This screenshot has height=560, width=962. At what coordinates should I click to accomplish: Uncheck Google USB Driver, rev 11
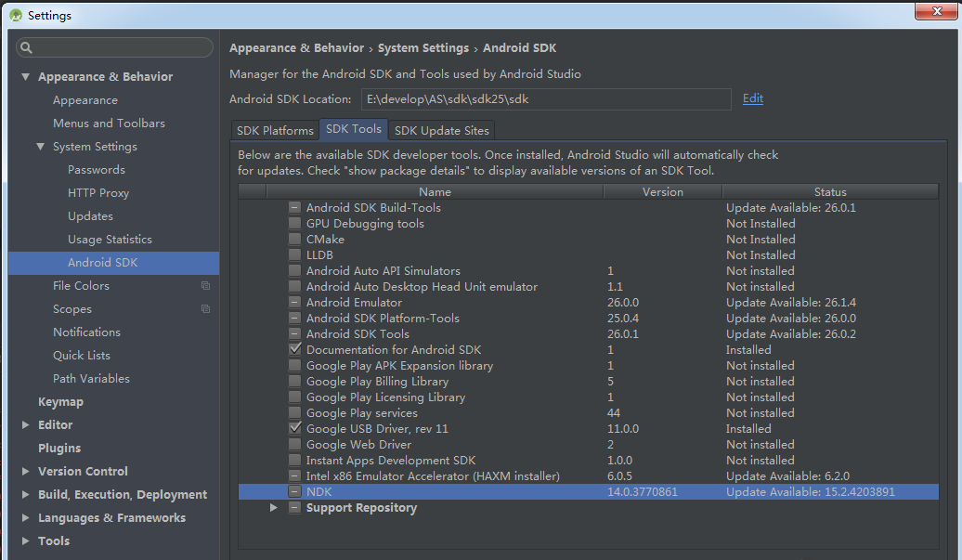click(294, 428)
